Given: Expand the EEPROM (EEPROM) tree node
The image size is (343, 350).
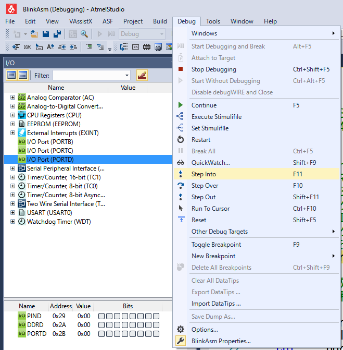Looking at the screenshot, I should point(12,124).
